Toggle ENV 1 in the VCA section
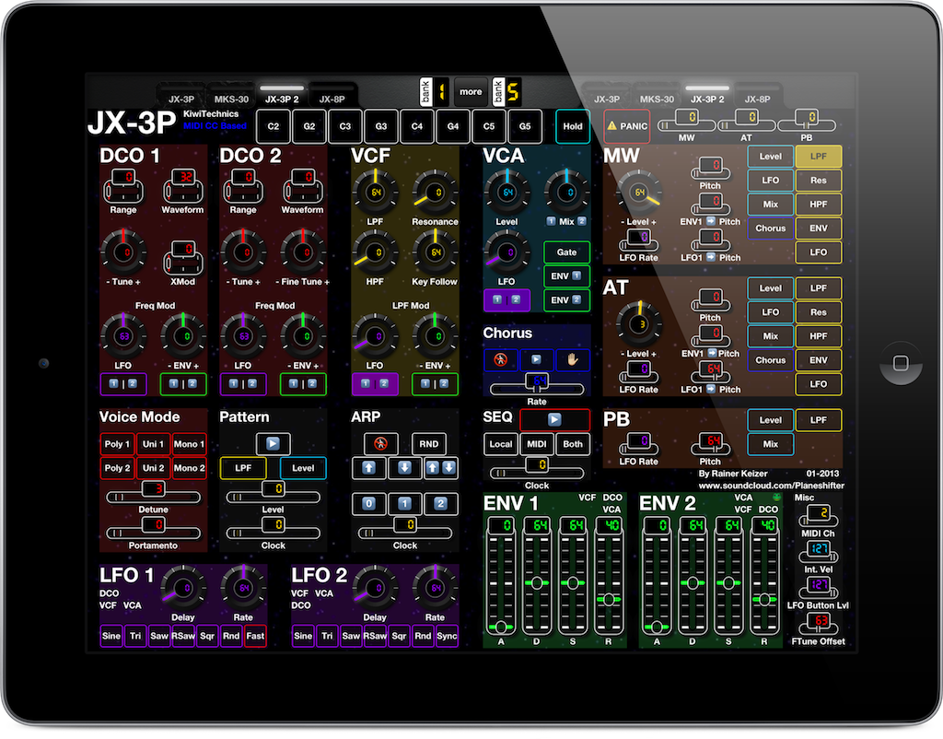Viewport: 943px width, 739px height. (566, 276)
